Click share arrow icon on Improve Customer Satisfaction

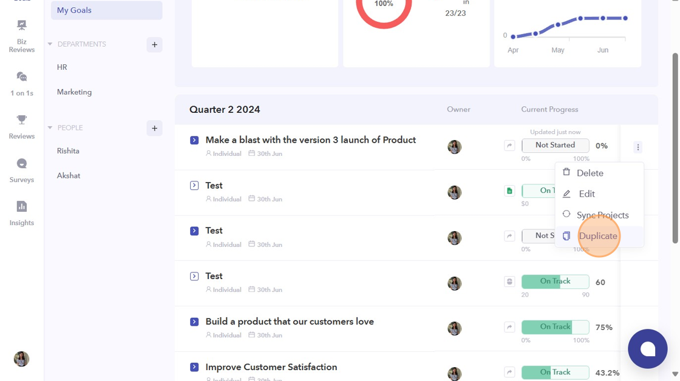point(509,372)
